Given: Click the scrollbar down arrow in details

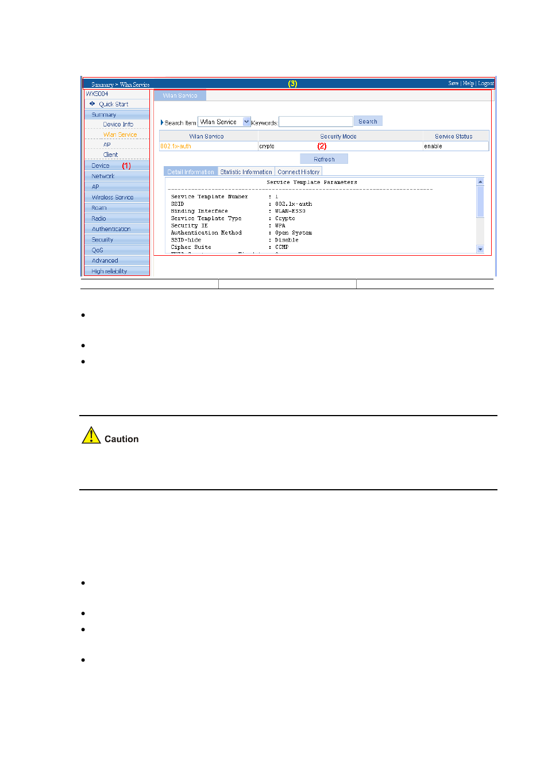Looking at the screenshot, I should [480, 249].
